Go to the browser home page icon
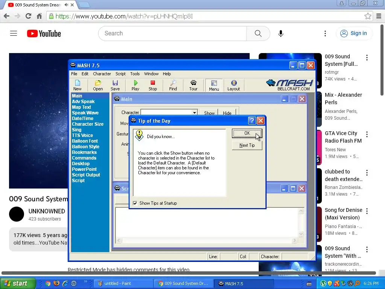The width and height of the screenshot is (385, 289). click(x=39, y=16)
